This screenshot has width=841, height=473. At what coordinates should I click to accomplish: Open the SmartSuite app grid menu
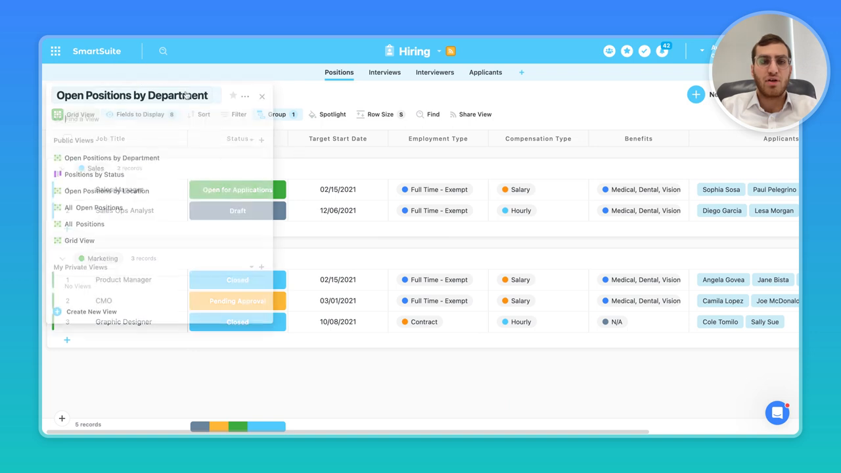click(x=56, y=51)
